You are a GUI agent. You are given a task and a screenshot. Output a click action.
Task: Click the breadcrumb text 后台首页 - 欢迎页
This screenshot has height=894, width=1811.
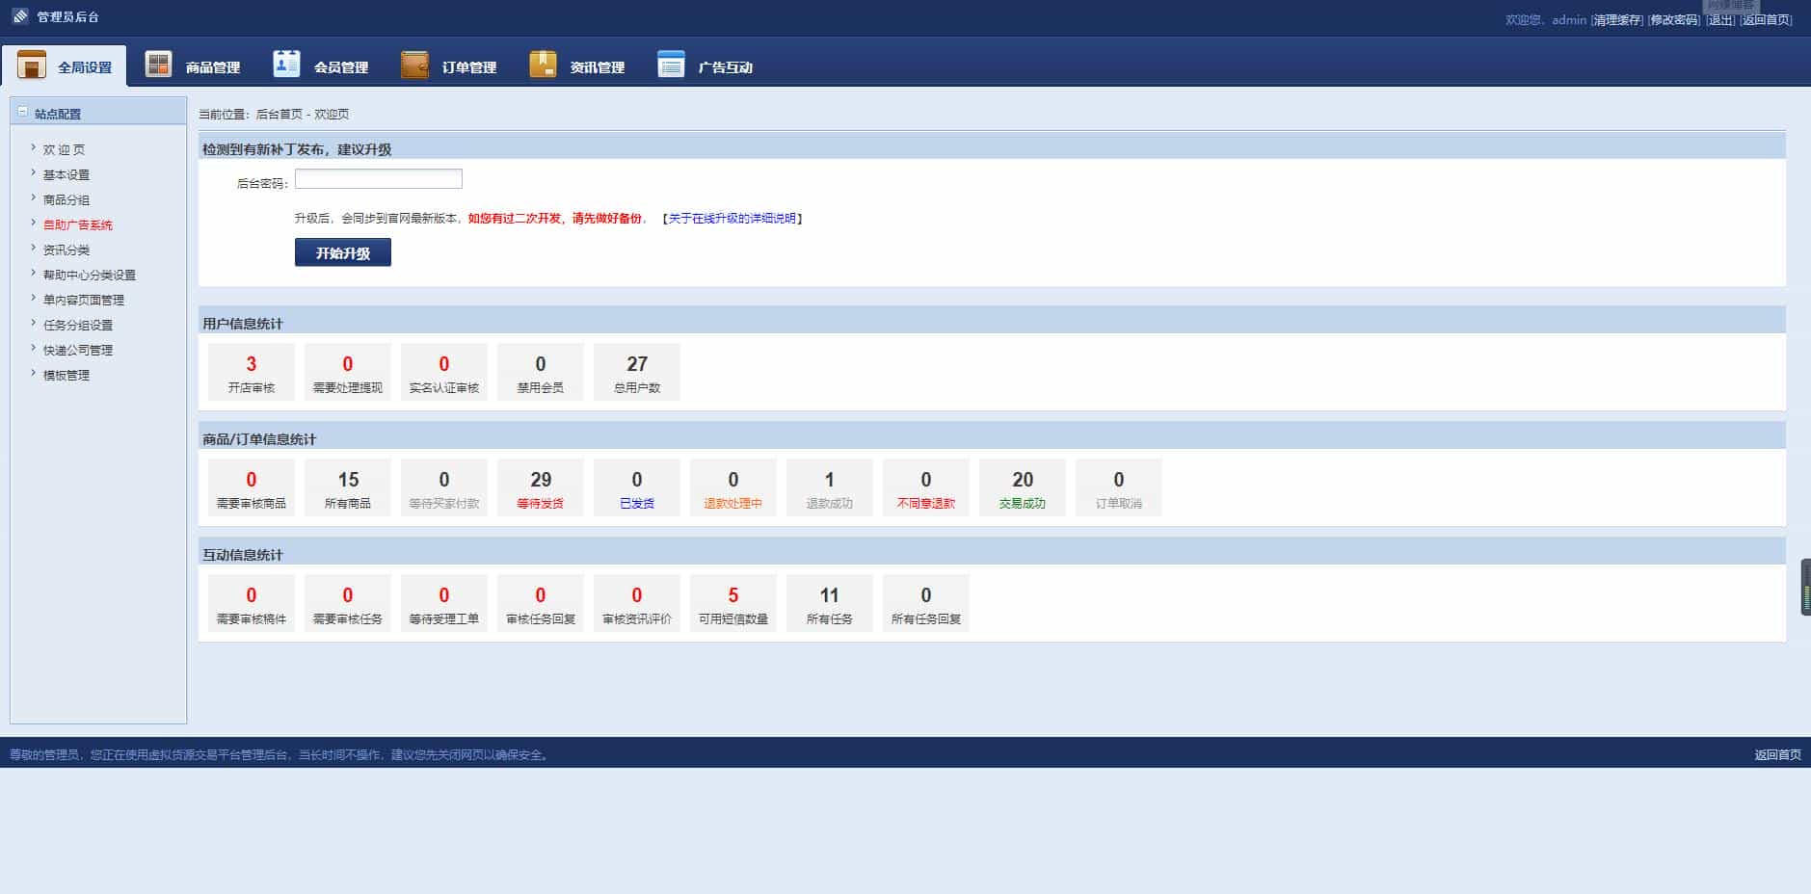coord(303,114)
